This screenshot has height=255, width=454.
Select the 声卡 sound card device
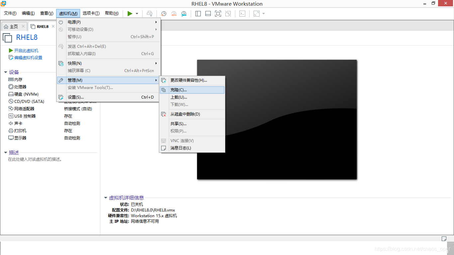pos(15,124)
